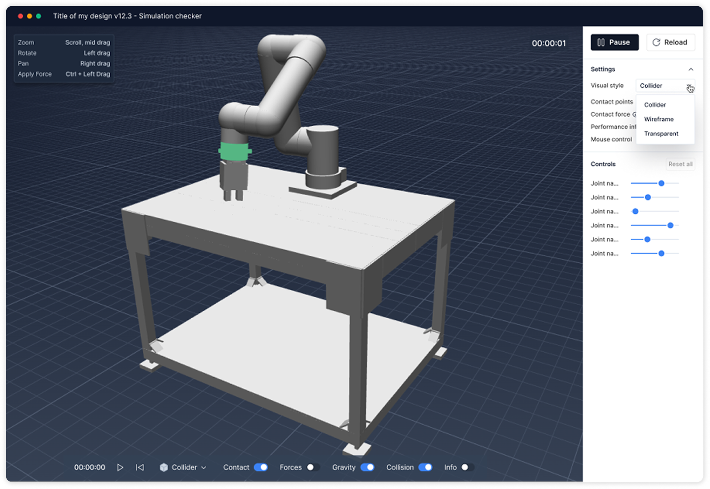This screenshot has width=710, height=489.
Task: Disable the Gravity toggle
Action: pos(367,467)
